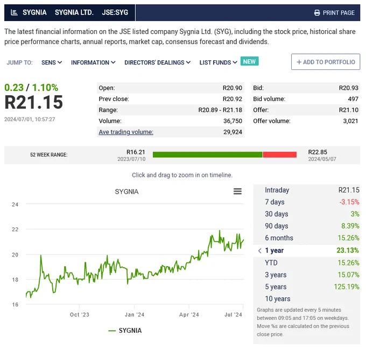Open the Ave trading volume link
This screenshot has width=366, height=350.
pyautogui.click(x=126, y=132)
